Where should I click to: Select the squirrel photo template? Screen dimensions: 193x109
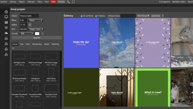pyautogui.click(x=182, y=43)
